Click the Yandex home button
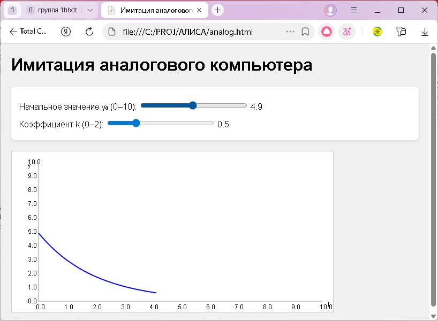Image resolution: width=438 pixels, height=321 pixels. coord(66,32)
